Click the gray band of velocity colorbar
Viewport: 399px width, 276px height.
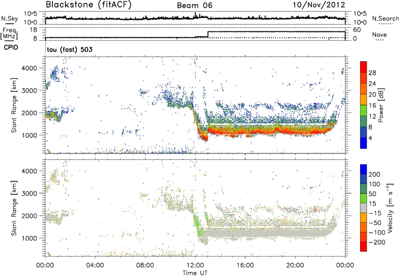tap(364, 208)
